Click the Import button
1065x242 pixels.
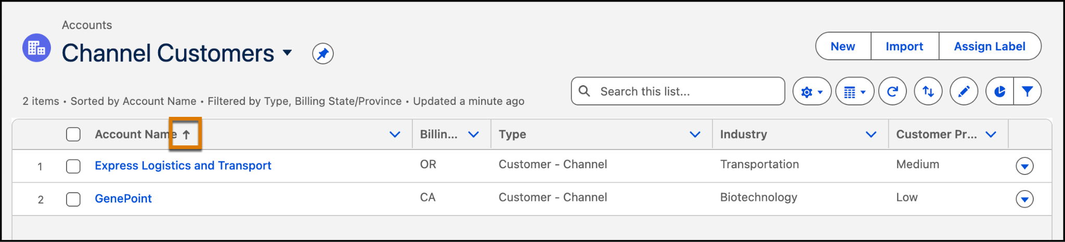[x=905, y=46]
